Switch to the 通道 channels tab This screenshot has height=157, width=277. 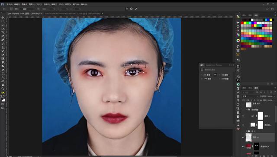click(244, 88)
